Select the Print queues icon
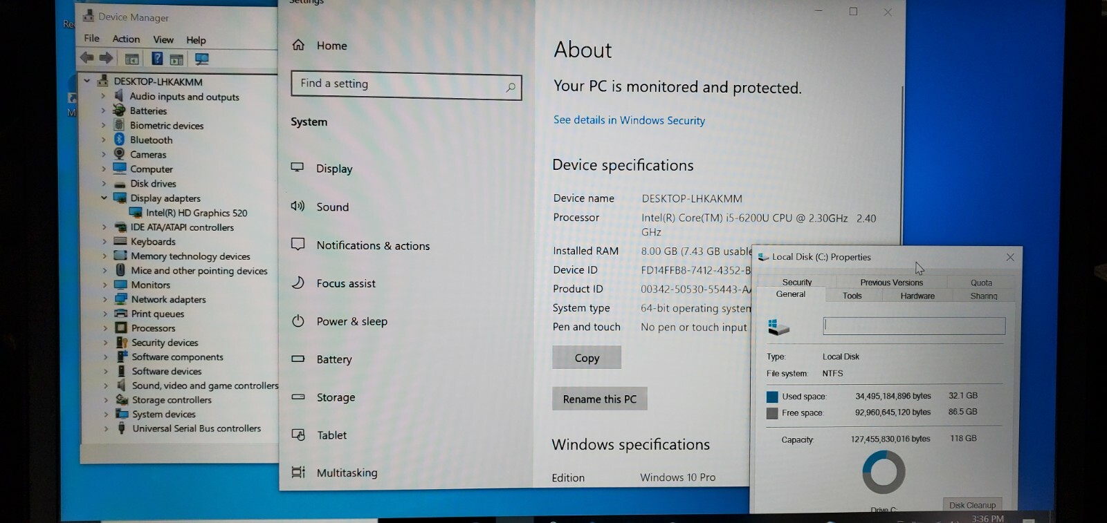The width and height of the screenshot is (1107, 523). (121, 314)
